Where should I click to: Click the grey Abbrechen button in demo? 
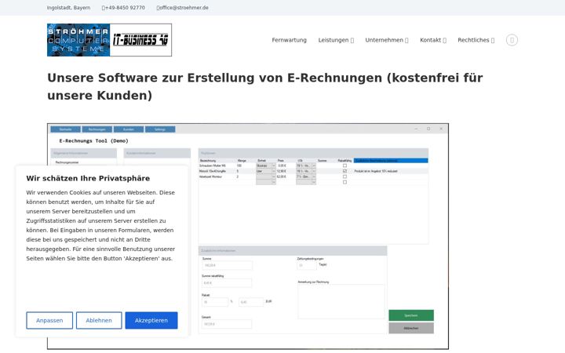tap(411, 328)
